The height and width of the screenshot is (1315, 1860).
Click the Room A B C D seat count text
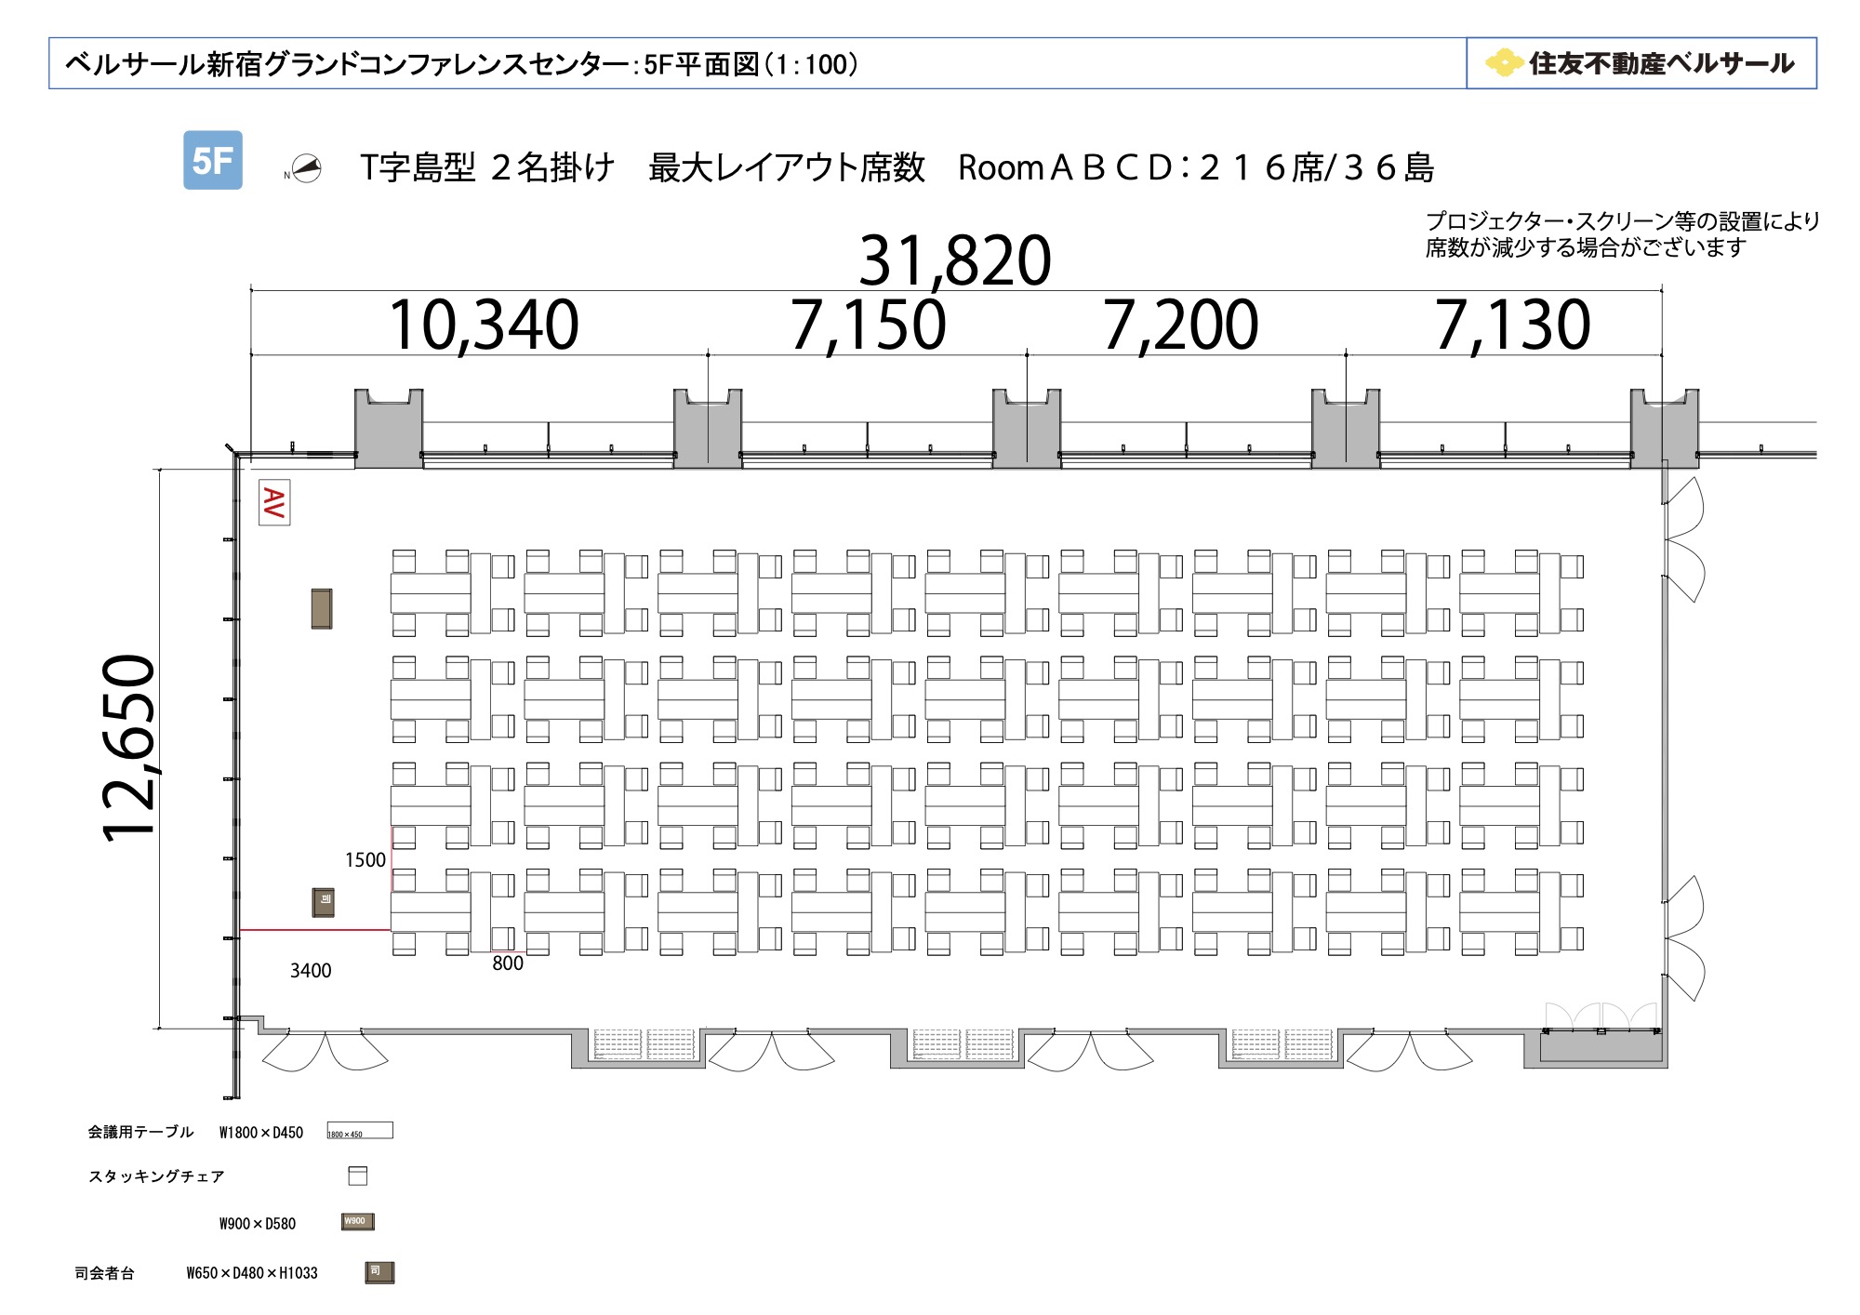tap(1196, 168)
